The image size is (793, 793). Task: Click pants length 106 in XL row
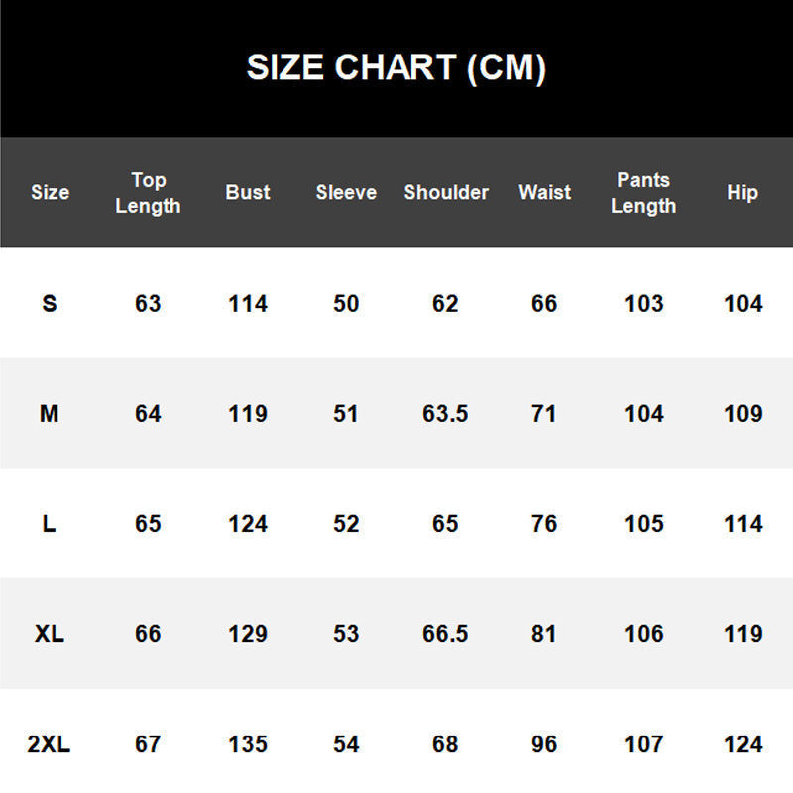click(x=643, y=633)
